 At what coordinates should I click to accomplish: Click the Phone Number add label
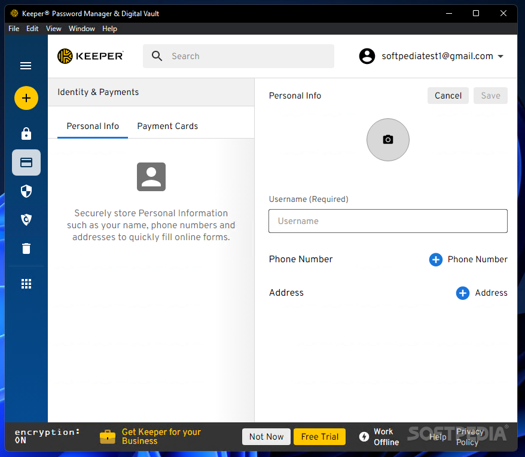tap(477, 260)
